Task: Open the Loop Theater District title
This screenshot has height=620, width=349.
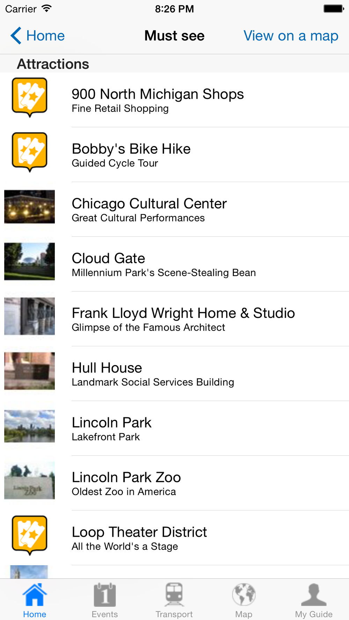Action: pos(139,532)
